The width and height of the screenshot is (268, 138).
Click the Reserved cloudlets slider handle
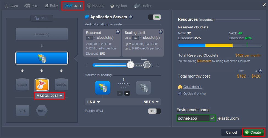point(131,65)
